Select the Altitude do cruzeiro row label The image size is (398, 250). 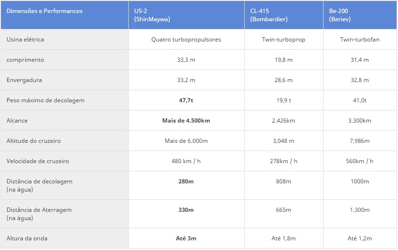33,141
